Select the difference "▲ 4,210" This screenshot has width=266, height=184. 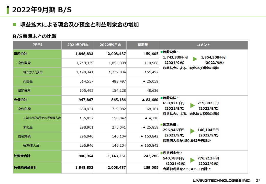tap(151, 118)
